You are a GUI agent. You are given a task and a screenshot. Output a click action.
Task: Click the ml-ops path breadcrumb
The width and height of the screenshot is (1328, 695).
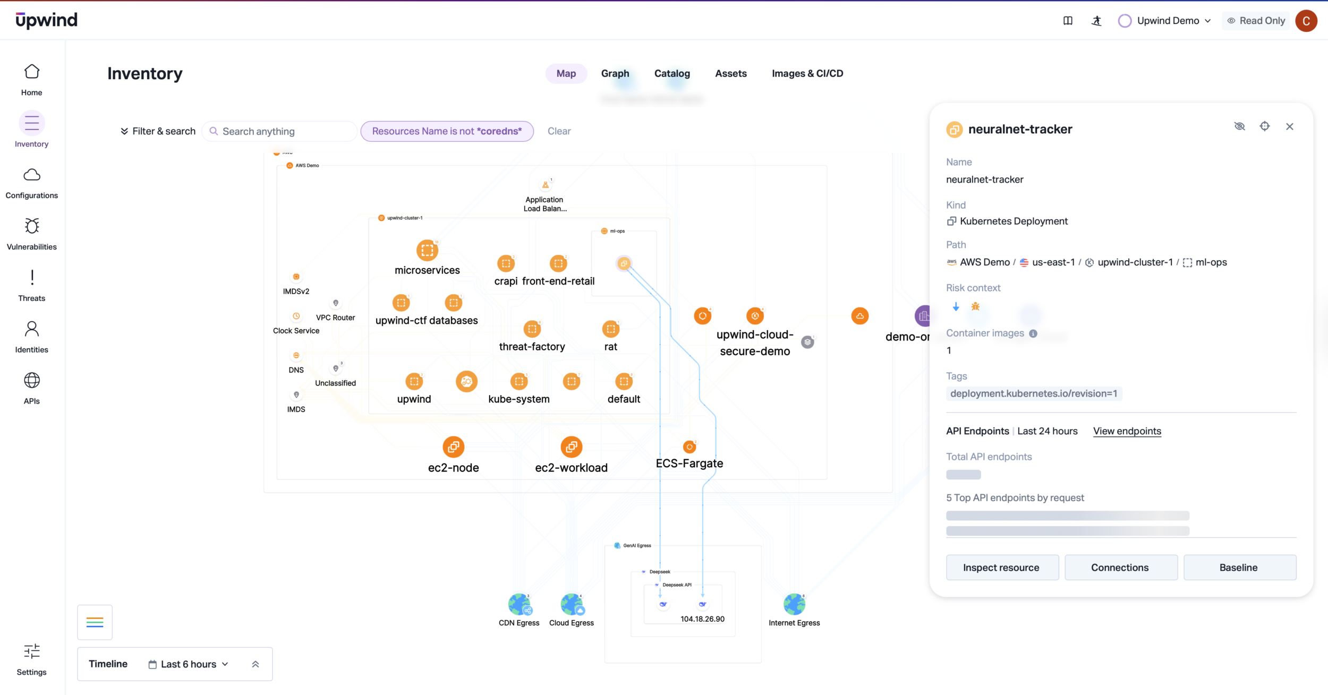click(1205, 262)
